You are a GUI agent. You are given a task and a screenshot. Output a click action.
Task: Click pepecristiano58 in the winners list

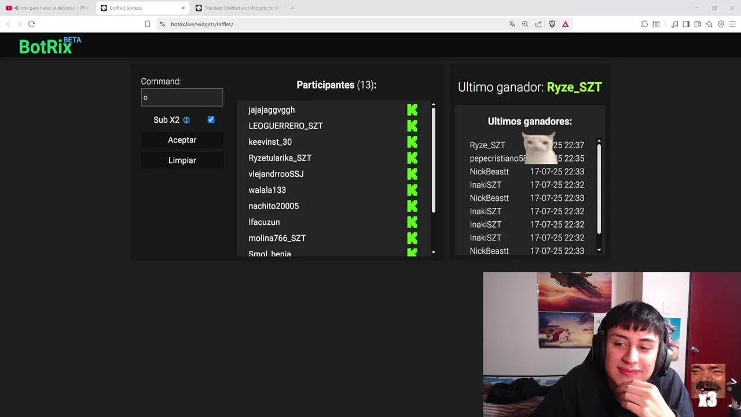498,158
